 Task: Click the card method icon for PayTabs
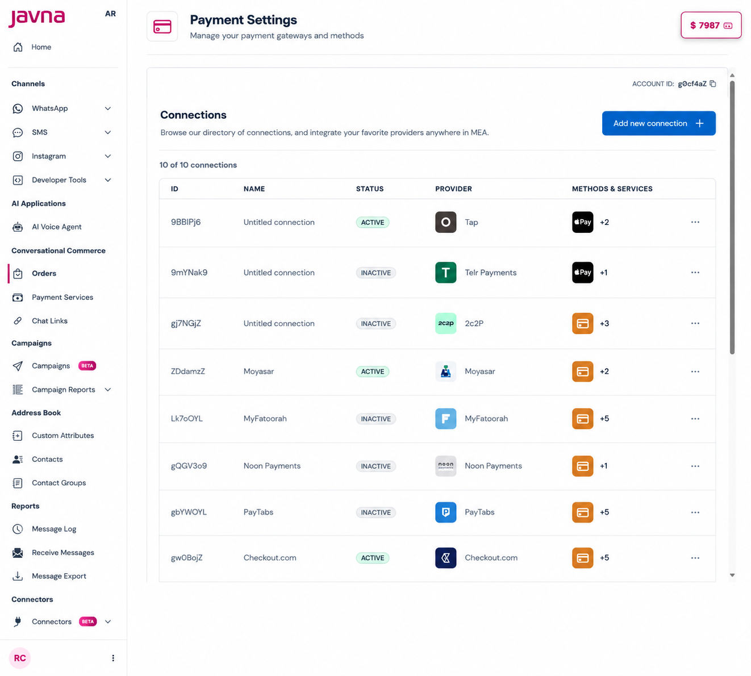(582, 512)
